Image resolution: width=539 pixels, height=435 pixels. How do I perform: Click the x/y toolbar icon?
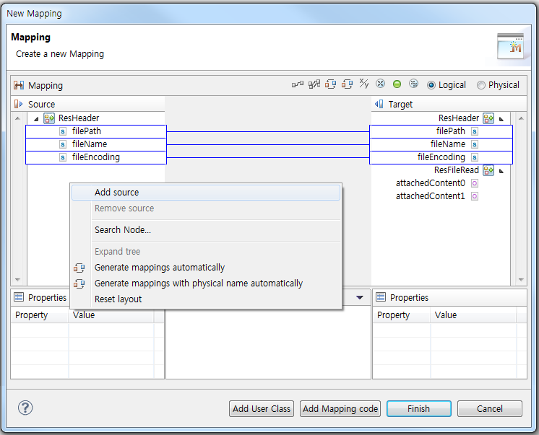coord(364,84)
